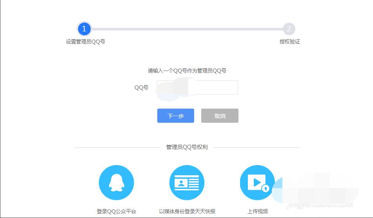Click the 下一步 button
The width and height of the screenshot is (373, 218).
coord(176,116)
